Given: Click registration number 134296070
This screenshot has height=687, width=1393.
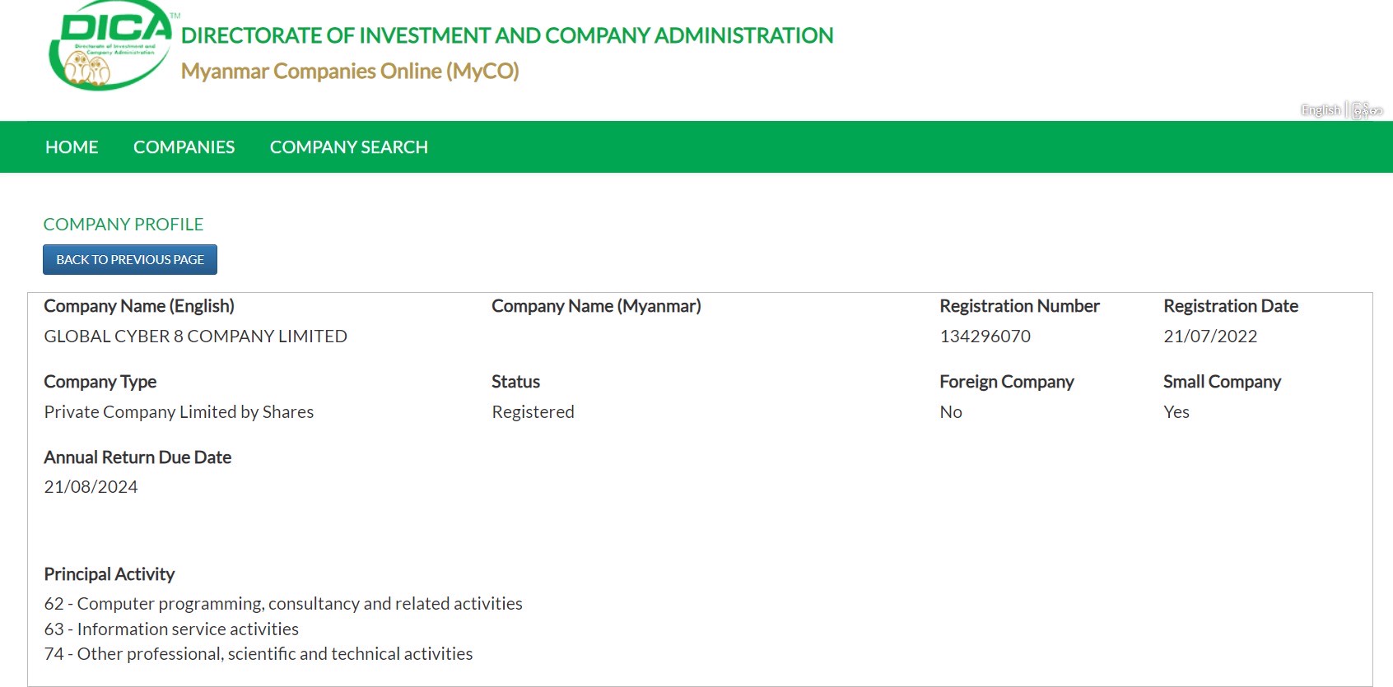Looking at the screenshot, I should [985, 337].
